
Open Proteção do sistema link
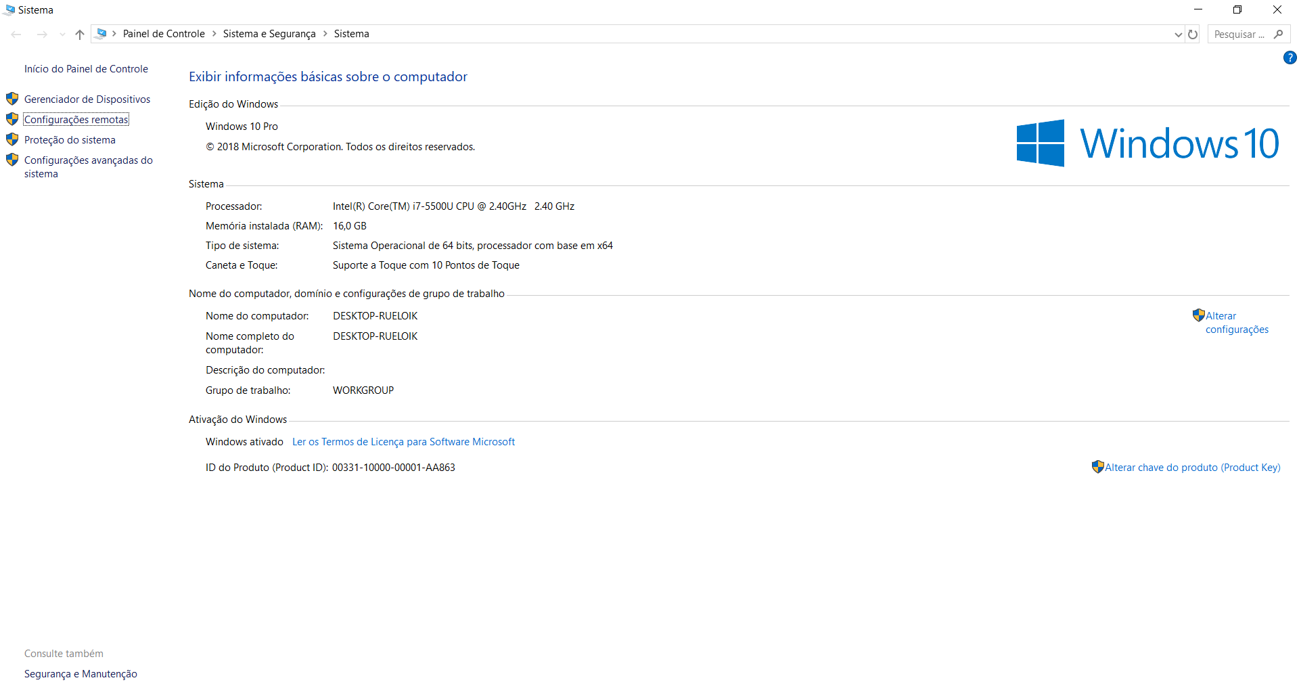coord(70,140)
